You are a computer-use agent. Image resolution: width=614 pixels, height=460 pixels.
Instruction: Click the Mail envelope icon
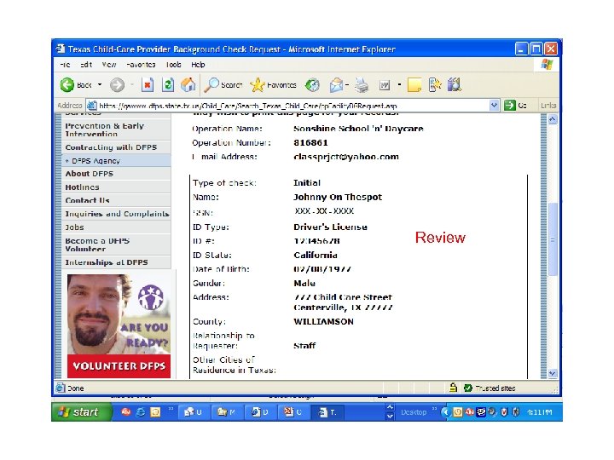click(x=336, y=85)
